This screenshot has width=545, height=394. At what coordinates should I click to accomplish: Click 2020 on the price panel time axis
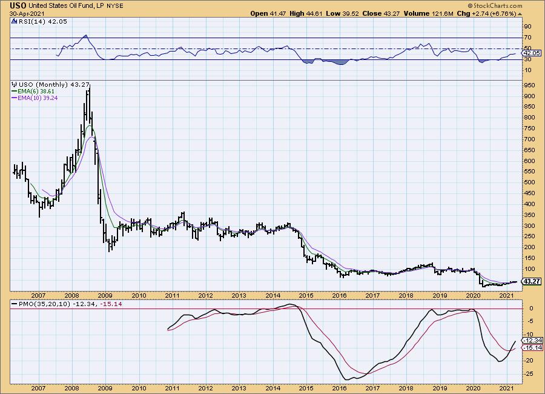[x=473, y=296]
